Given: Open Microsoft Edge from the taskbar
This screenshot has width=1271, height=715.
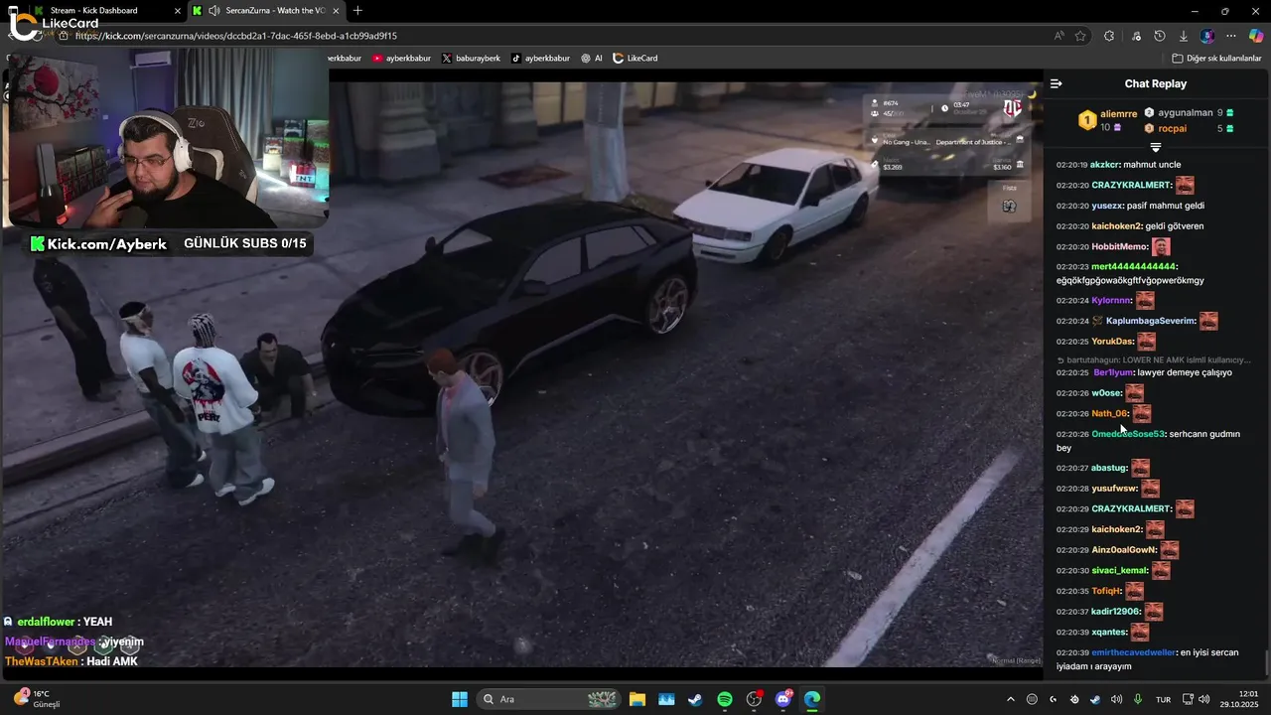Looking at the screenshot, I should pos(812,699).
